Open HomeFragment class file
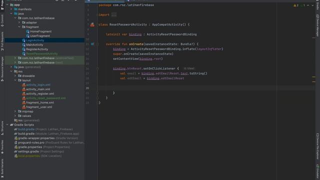The image size is (320, 180). (41, 31)
